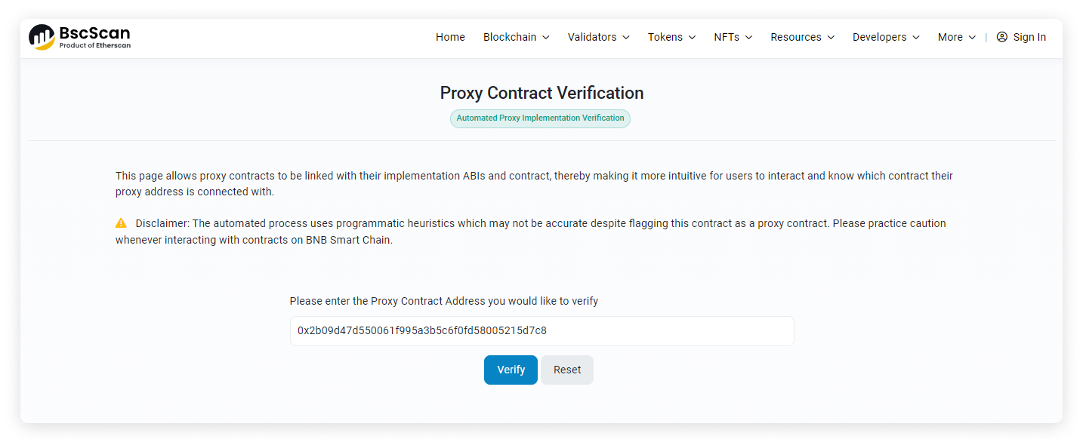Click the yellow disclaimer warning icon
This screenshot has height=442, width=1083.
[x=121, y=223]
